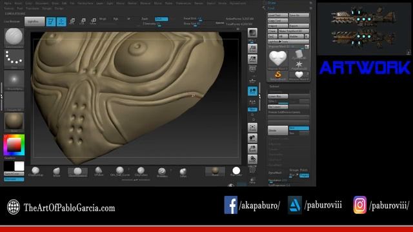
Task: Open the Color menu
Action: coord(28,3)
